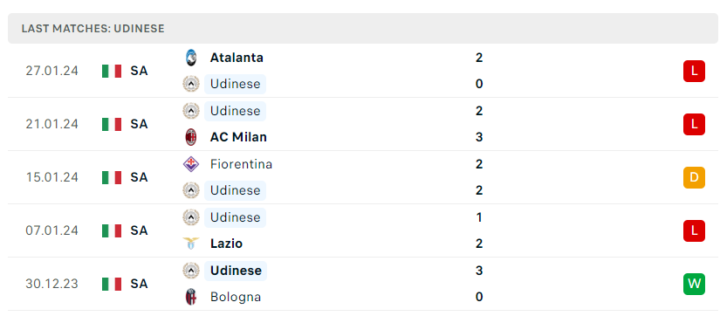Click the Lazio eagle logo
The image size is (720, 316).
[x=191, y=244]
